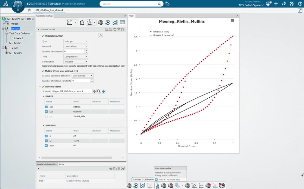This screenshot has height=189, width=304.
Task: Collapse the UMULLINS parameter section
Action: (43, 125)
